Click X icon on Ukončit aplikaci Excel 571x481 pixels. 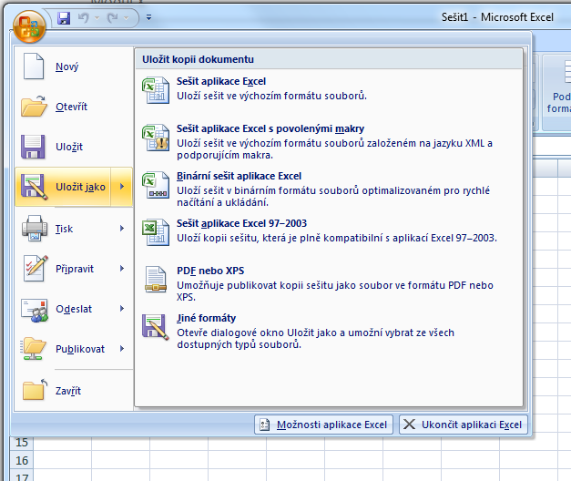(x=409, y=425)
